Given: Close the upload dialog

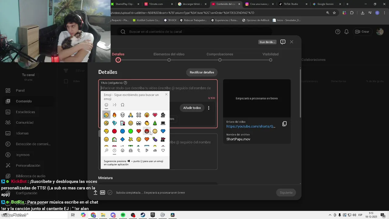Looking at the screenshot, I should (x=291, y=42).
